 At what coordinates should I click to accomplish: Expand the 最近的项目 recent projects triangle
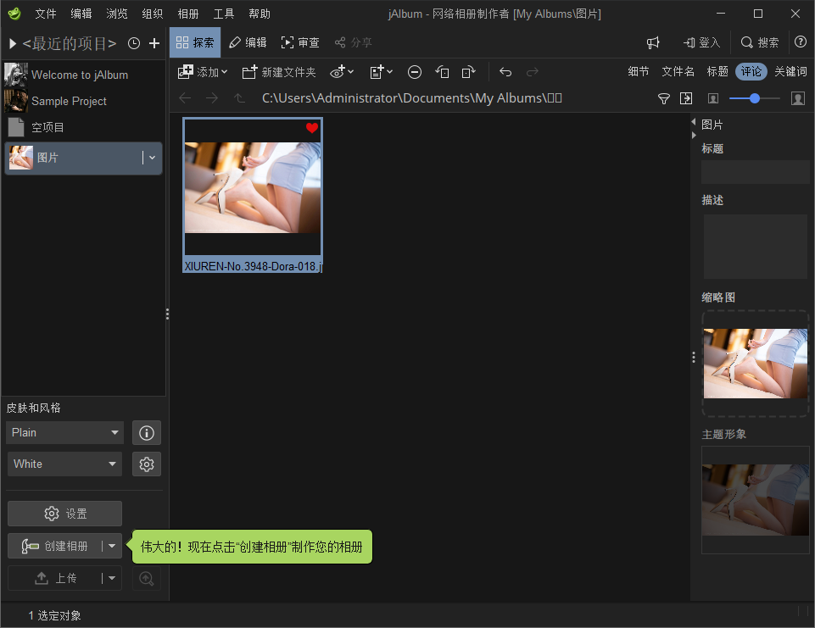click(13, 43)
